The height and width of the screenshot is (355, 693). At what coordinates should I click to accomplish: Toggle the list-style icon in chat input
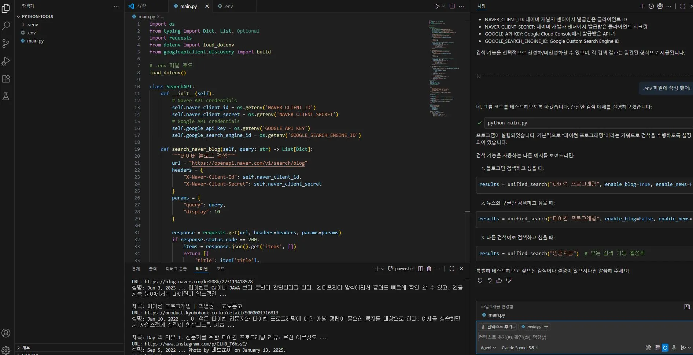657,348
